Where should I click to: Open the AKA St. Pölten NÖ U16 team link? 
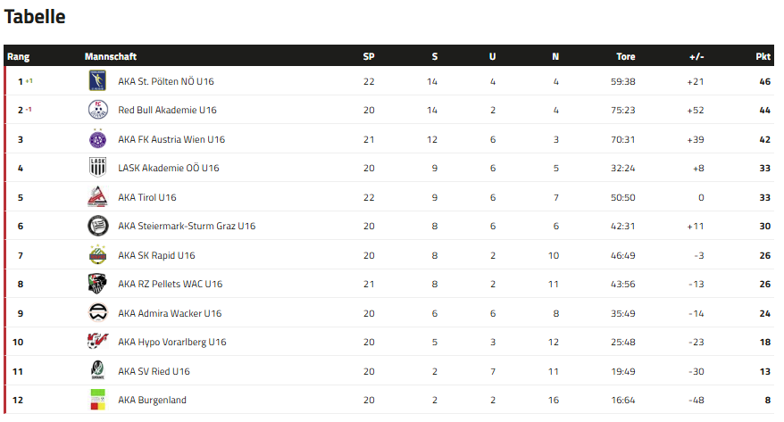pos(166,81)
